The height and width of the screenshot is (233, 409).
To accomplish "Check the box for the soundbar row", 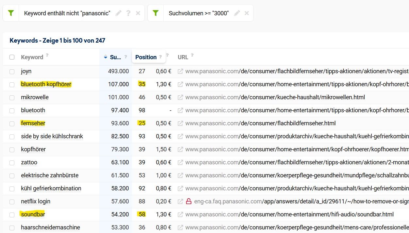I will [x=12, y=215].
